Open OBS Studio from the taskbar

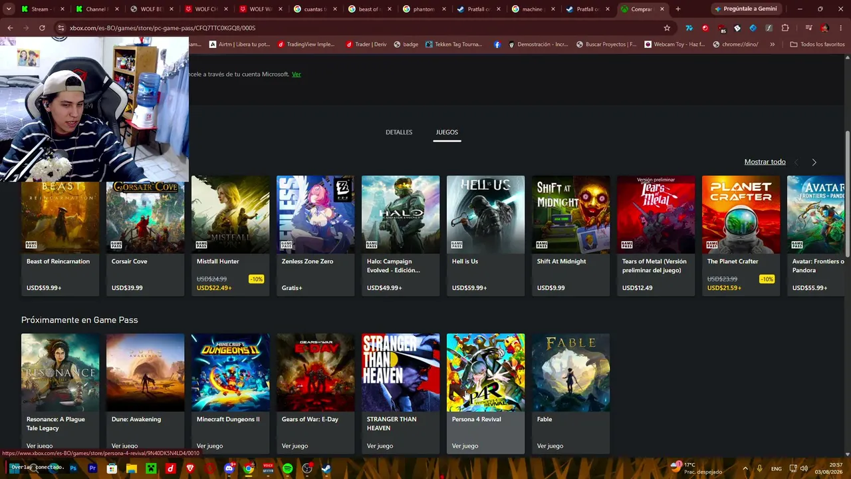(307, 468)
